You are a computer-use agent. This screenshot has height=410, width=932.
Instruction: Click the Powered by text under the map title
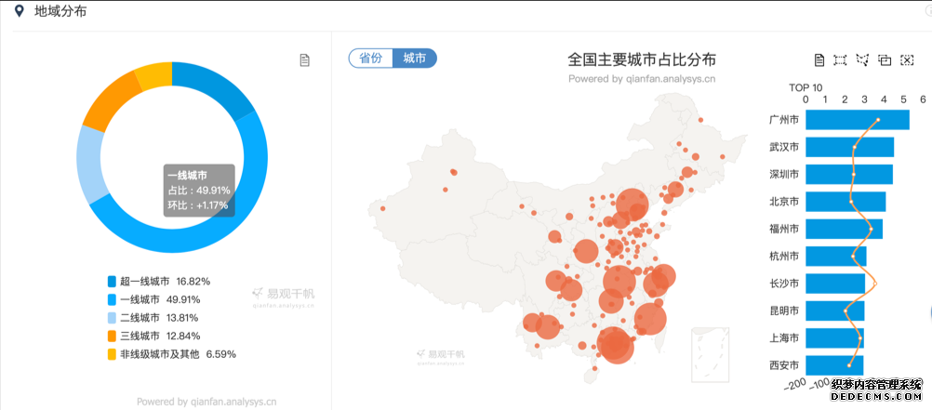click(642, 78)
